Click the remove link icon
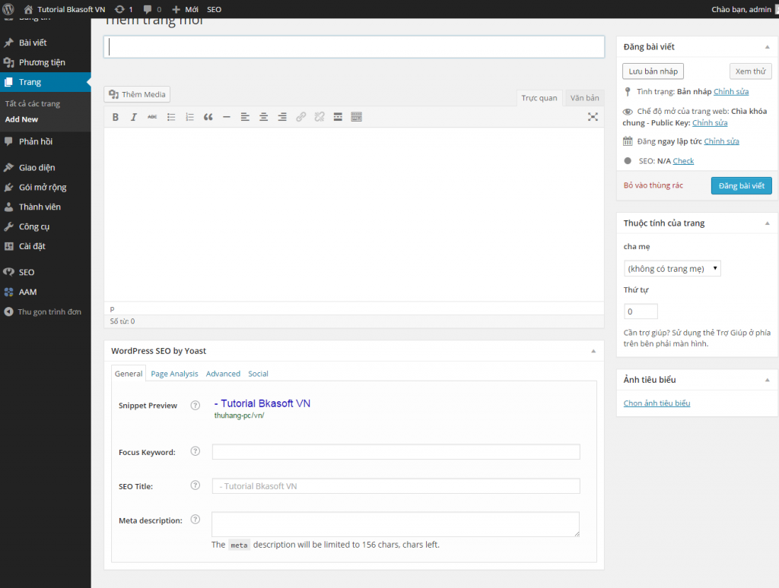Image resolution: width=779 pixels, height=588 pixels. click(x=320, y=117)
